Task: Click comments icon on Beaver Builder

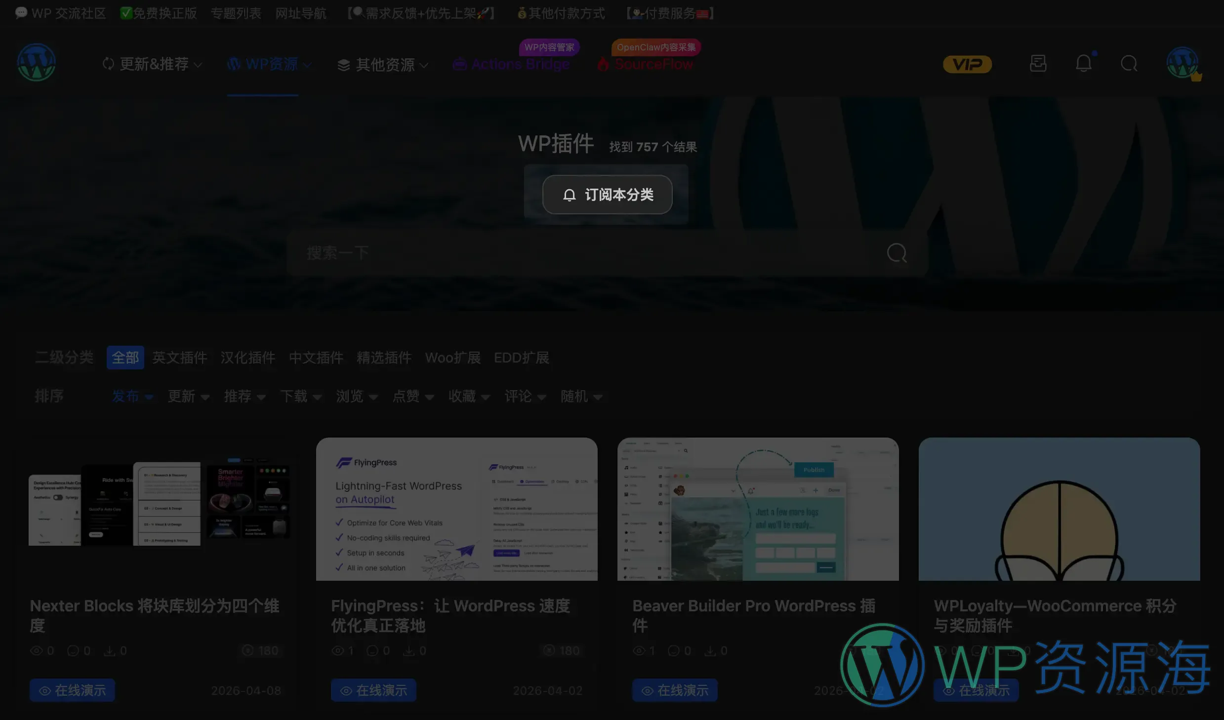Action: (x=674, y=651)
